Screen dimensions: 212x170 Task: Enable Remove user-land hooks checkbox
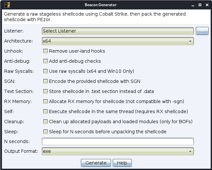pos(45,51)
